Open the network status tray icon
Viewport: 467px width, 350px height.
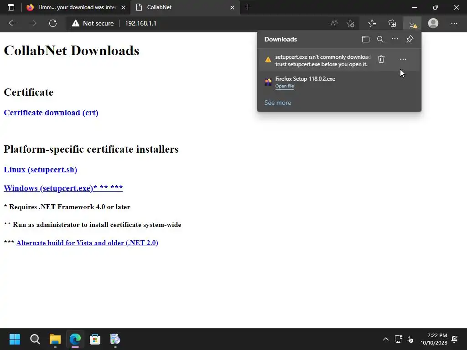[x=398, y=339]
